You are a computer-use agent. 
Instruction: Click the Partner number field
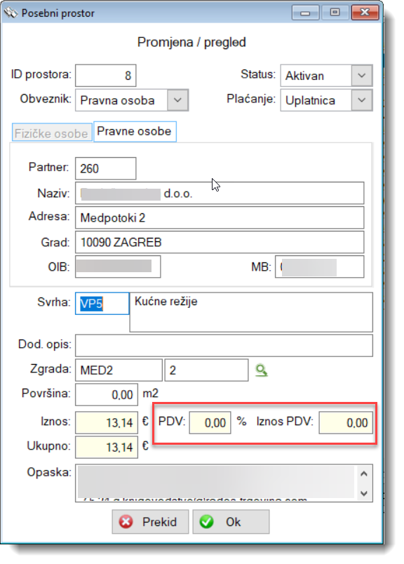pos(106,168)
